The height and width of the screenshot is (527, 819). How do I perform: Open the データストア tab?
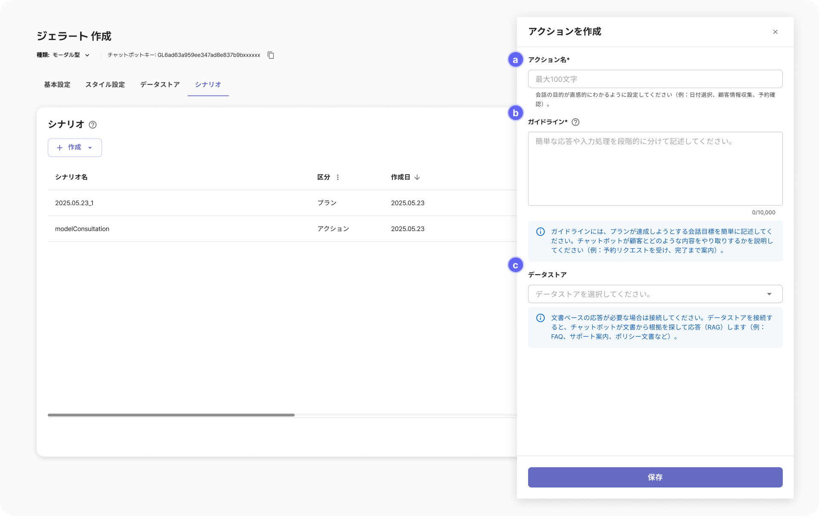(x=160, y=84)
